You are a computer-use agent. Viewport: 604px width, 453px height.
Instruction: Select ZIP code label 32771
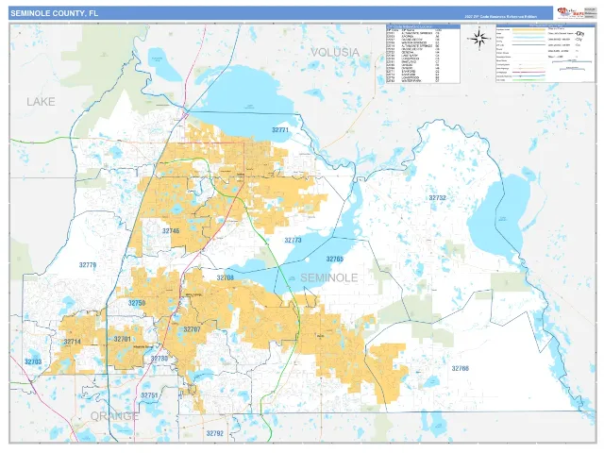(280, 130)
